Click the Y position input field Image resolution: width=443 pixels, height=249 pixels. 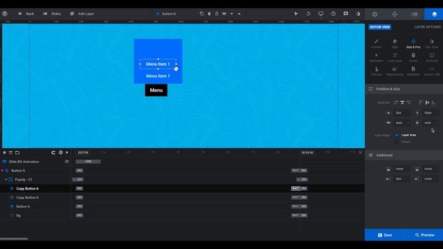431,113
